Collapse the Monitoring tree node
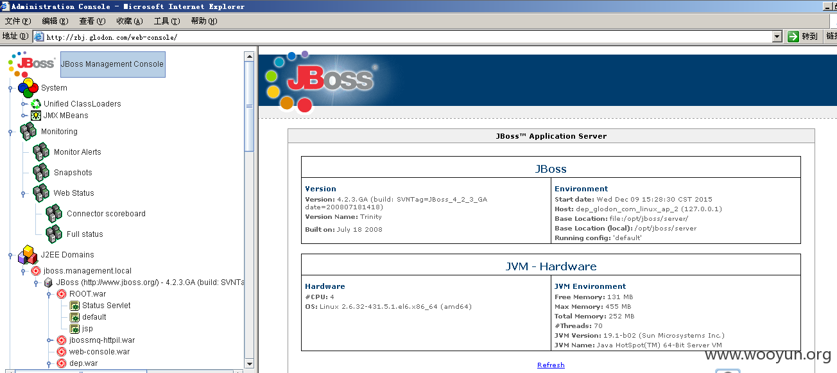The width and height of the screenshot is (837, 373). (10, 132)
